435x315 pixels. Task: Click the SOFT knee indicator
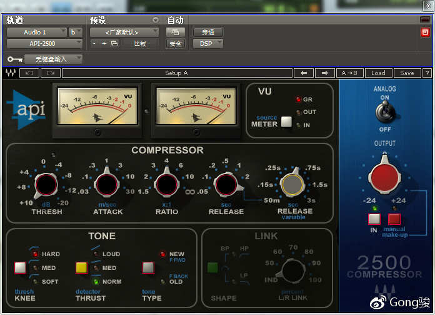pyautogui.click(x=35, y=281)
